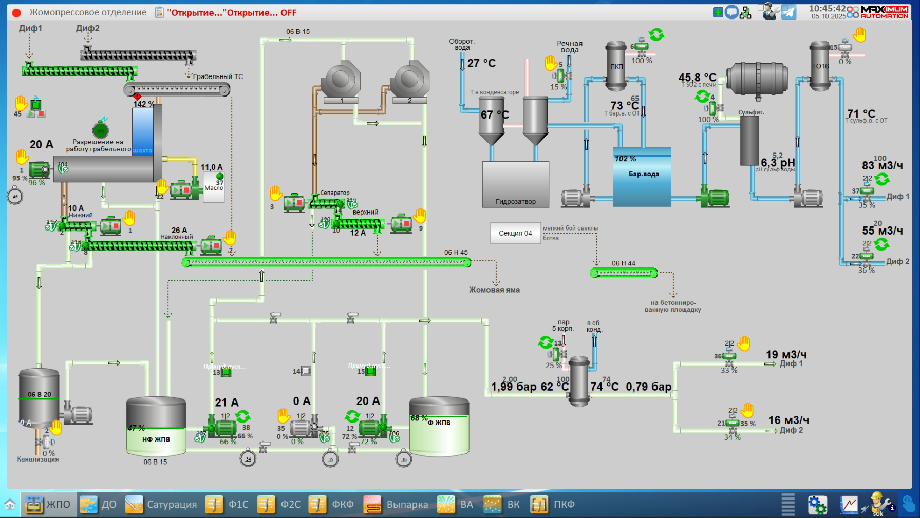Click the home icon in bottom bar
920x518 pixels.
click(10, 504)
